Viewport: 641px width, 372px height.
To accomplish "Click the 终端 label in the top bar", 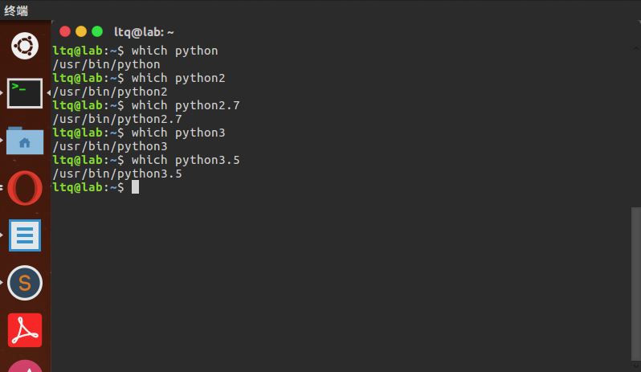I will pyautogui.click(x=15, y=10).
